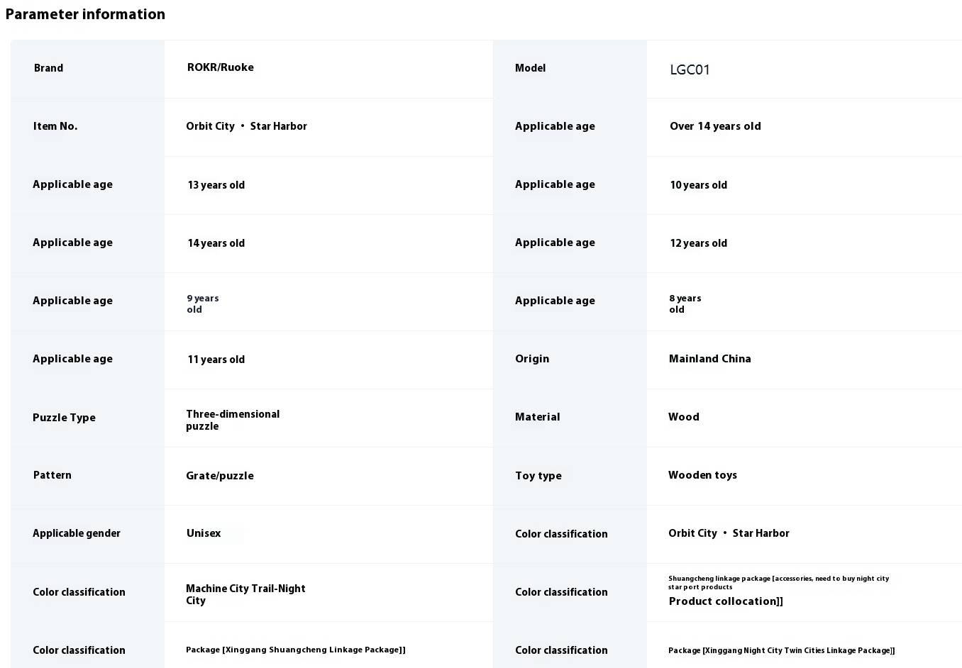Click Three-dimensional puzzle type value
This screenshot has width=962, height=668.
tap(233, 420)
